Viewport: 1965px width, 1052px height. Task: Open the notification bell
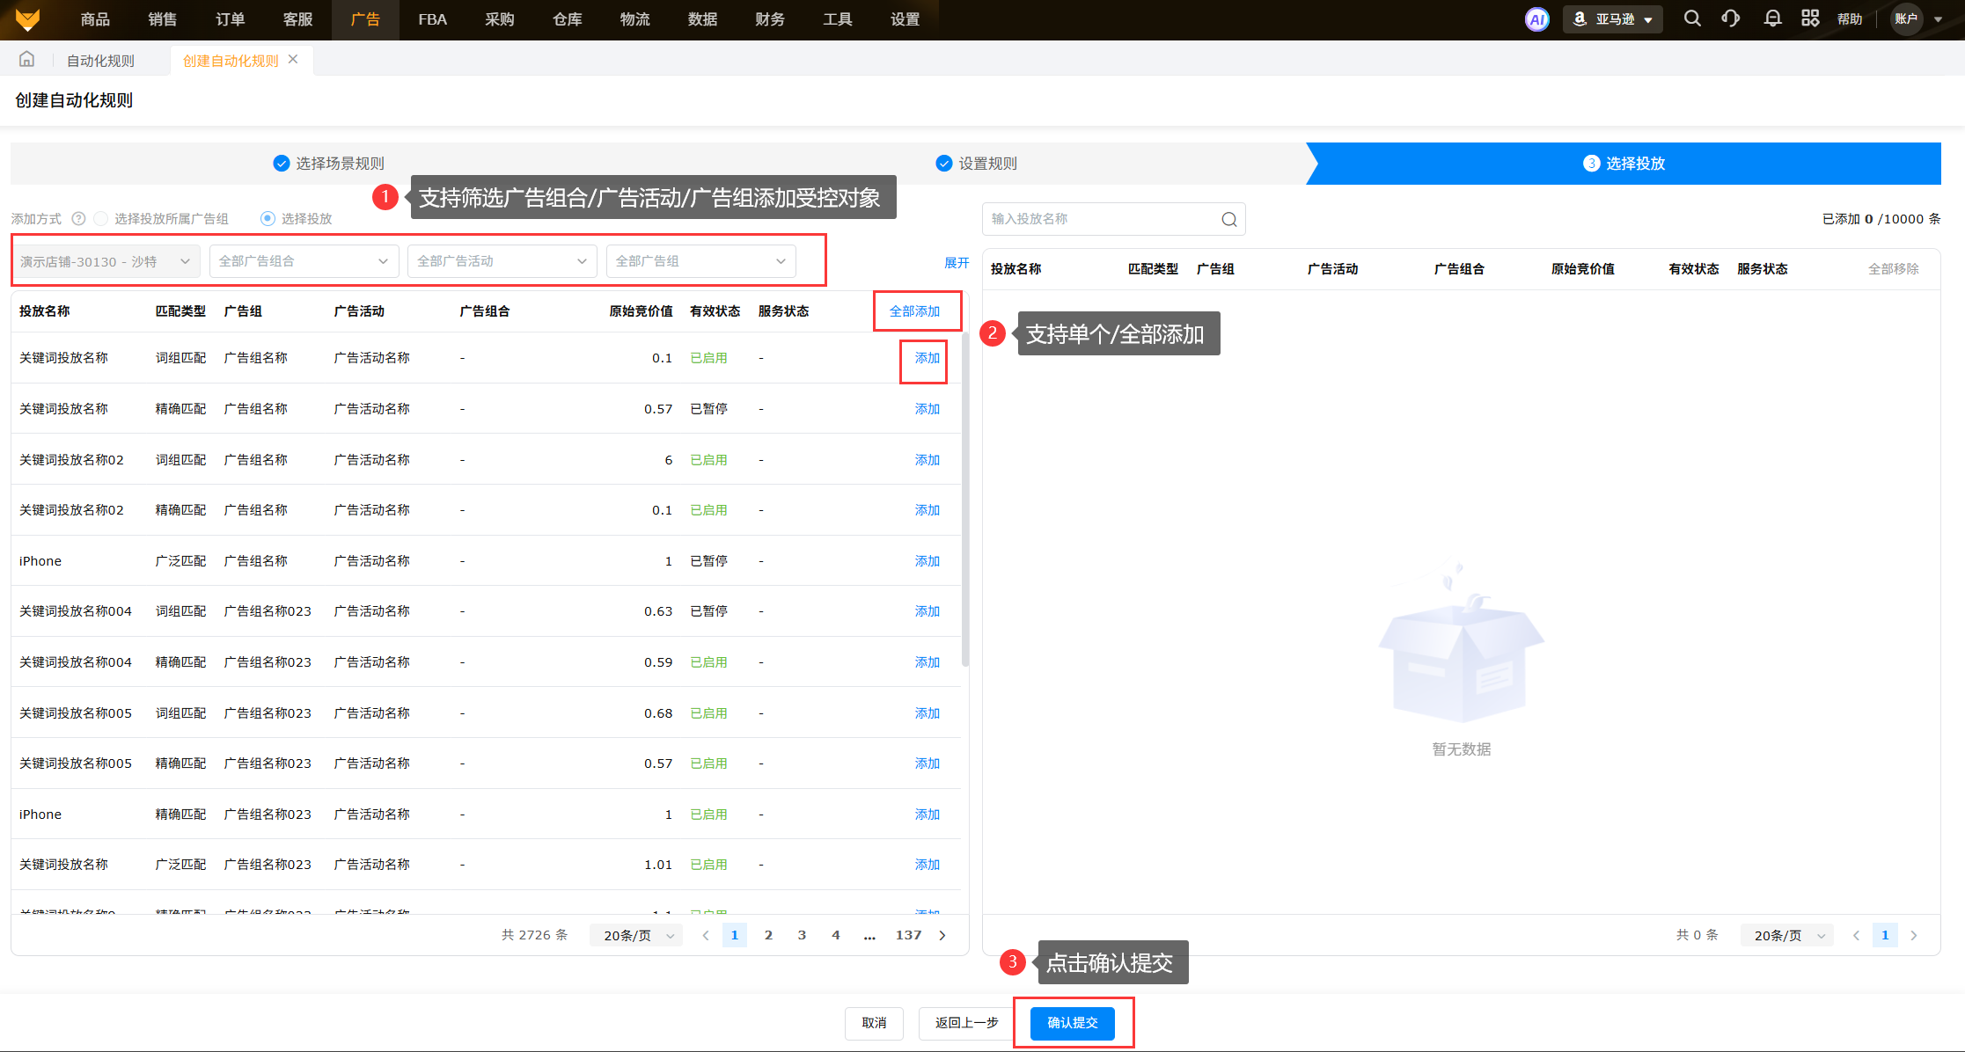(1772, 18)
